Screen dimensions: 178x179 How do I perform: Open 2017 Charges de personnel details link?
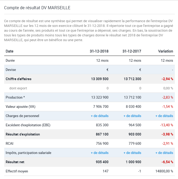tap(132, 116)
